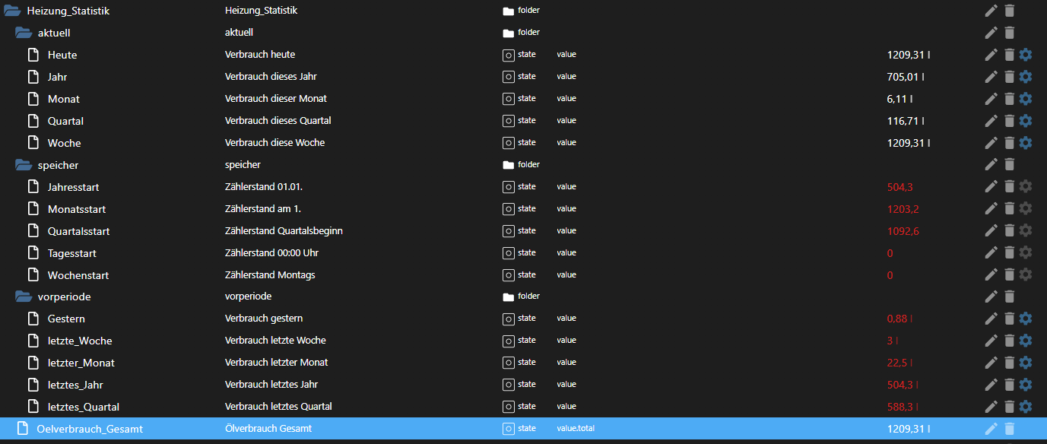Click the name 'Zählerstand 00:00 Uhr'
Viewport: 1047px width, 444px height.
point(271,252)
